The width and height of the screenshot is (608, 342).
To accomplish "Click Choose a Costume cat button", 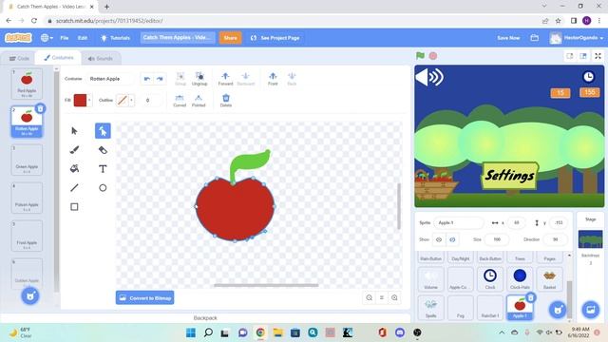I will click(30, 296).
